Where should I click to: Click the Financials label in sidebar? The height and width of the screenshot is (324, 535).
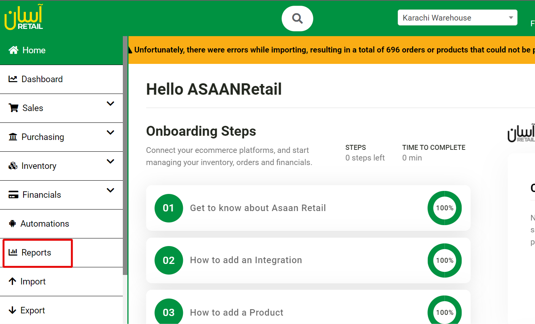(x=41, y=195)
